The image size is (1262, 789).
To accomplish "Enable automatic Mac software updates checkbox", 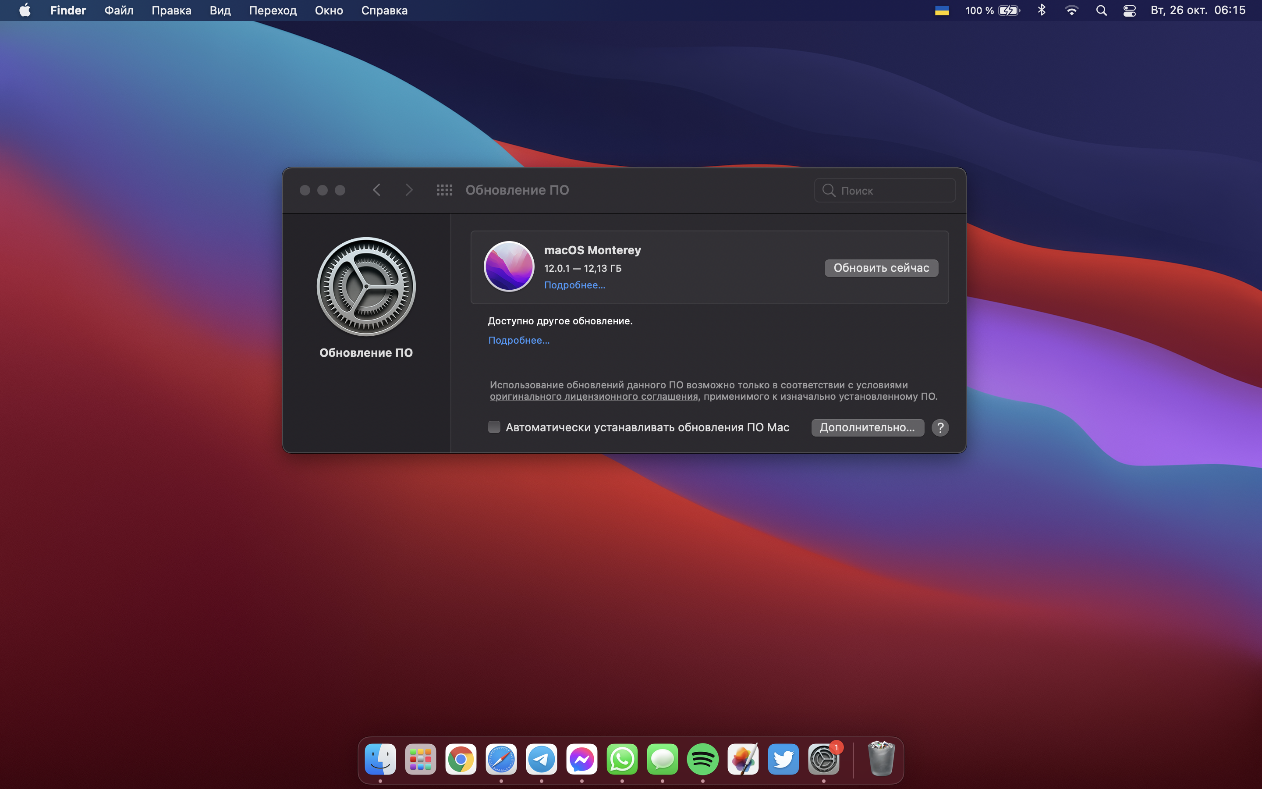I will pyautogui.click(x=494, y=427).
